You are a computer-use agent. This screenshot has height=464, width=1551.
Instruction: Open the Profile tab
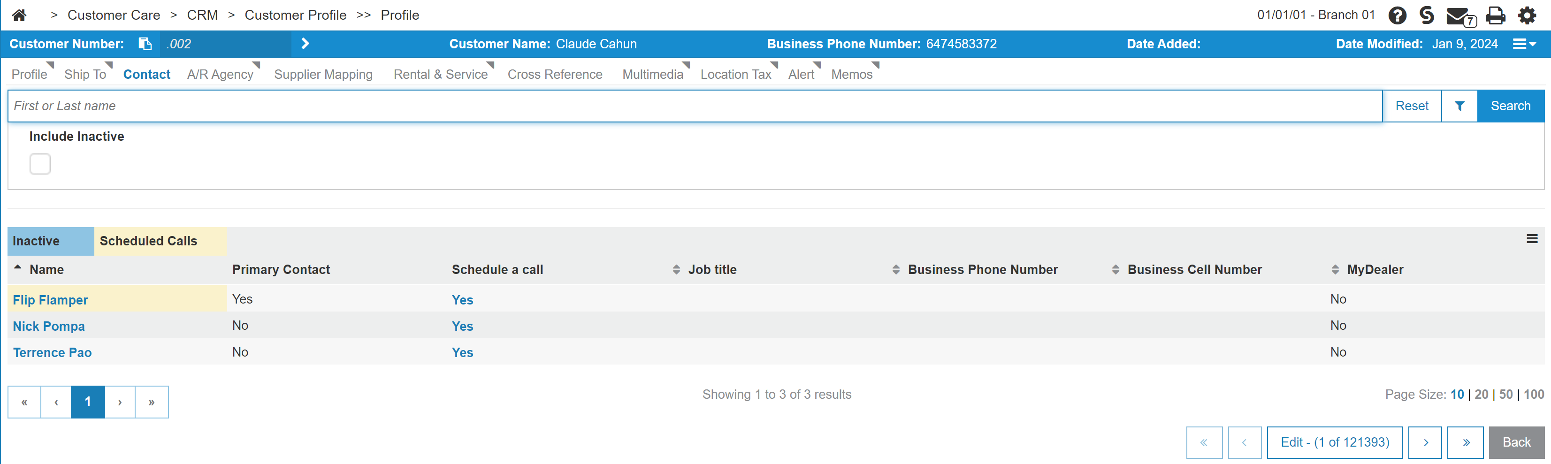tap(30, 75)
